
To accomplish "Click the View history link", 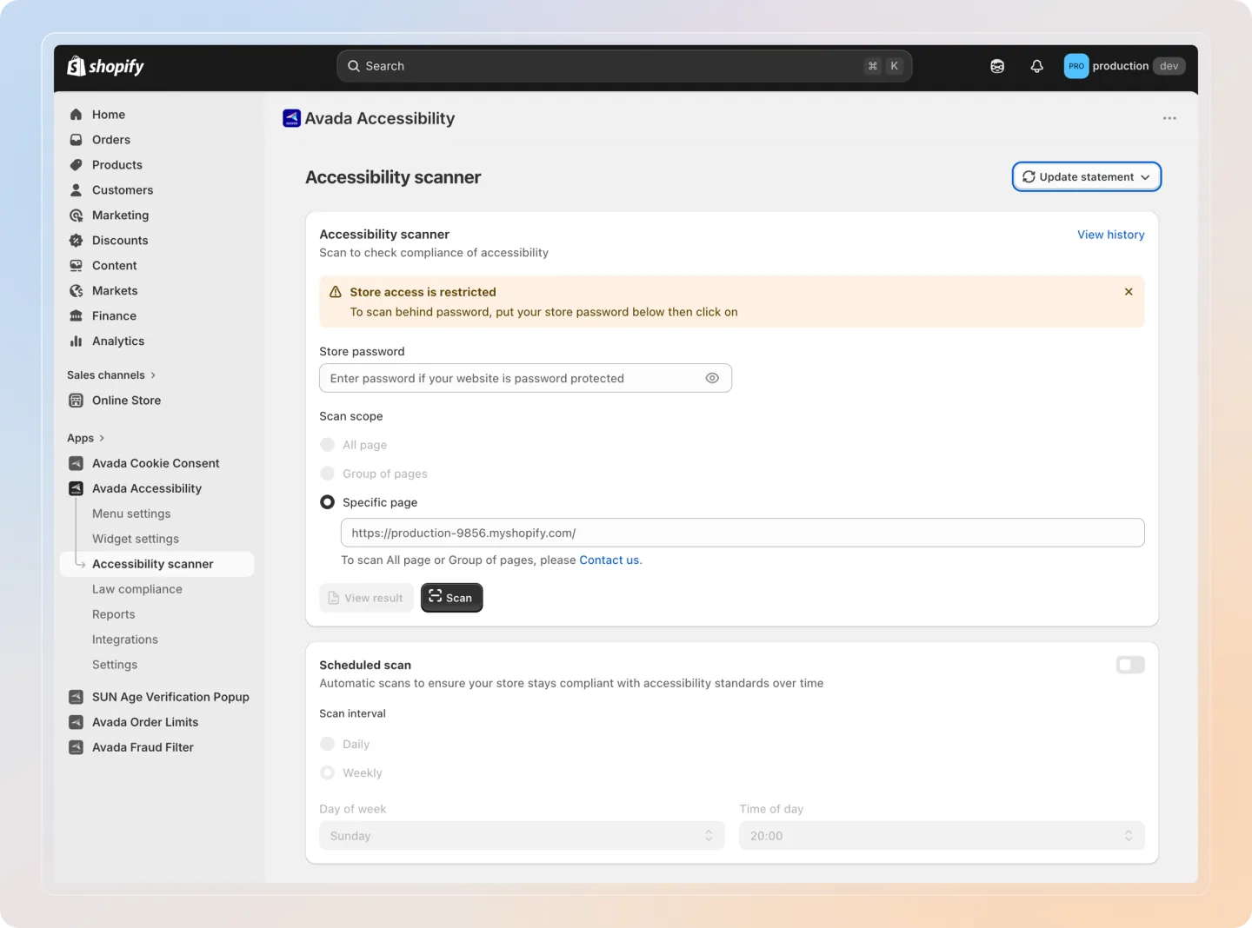I will point(1111,235).
